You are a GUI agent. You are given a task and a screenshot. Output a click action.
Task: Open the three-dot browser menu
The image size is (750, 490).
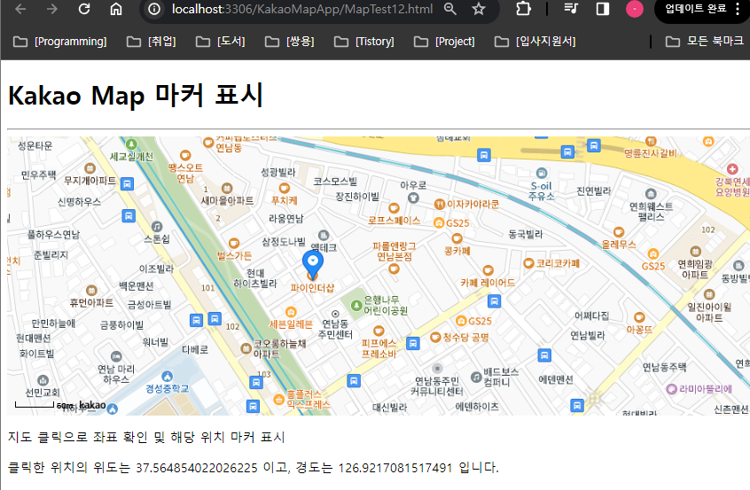coord(738,9)
